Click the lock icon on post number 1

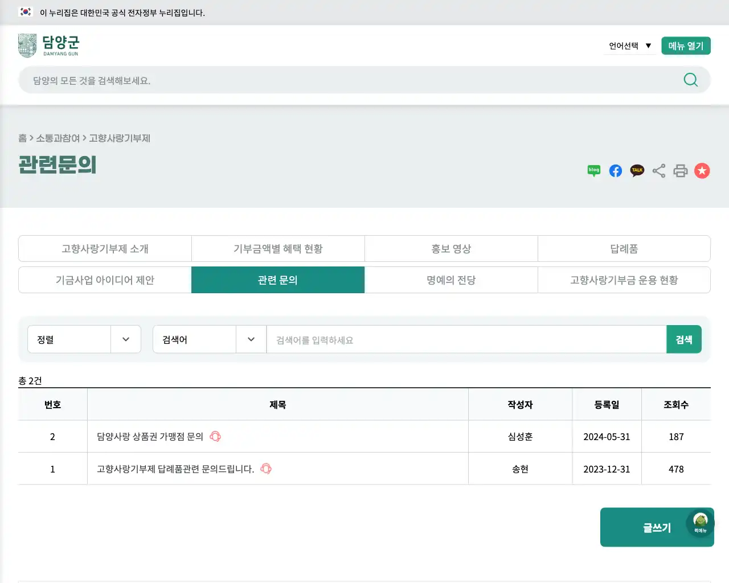point(265,469)
